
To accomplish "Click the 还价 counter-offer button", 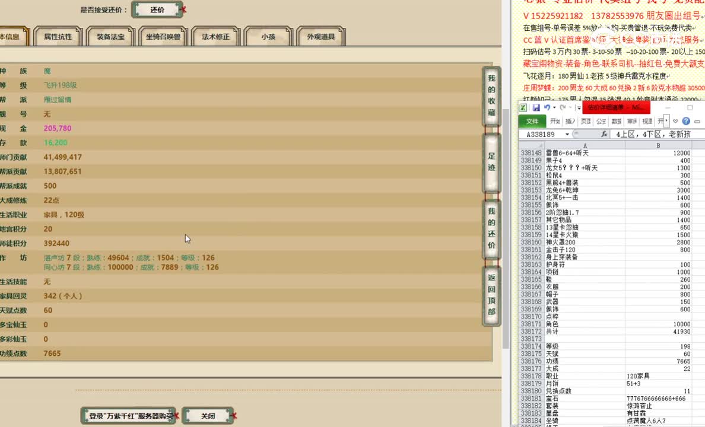I will pyautogui.click(x=157, y=9).
